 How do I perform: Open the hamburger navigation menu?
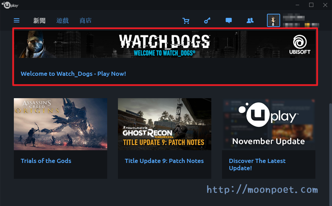(16, 20)
